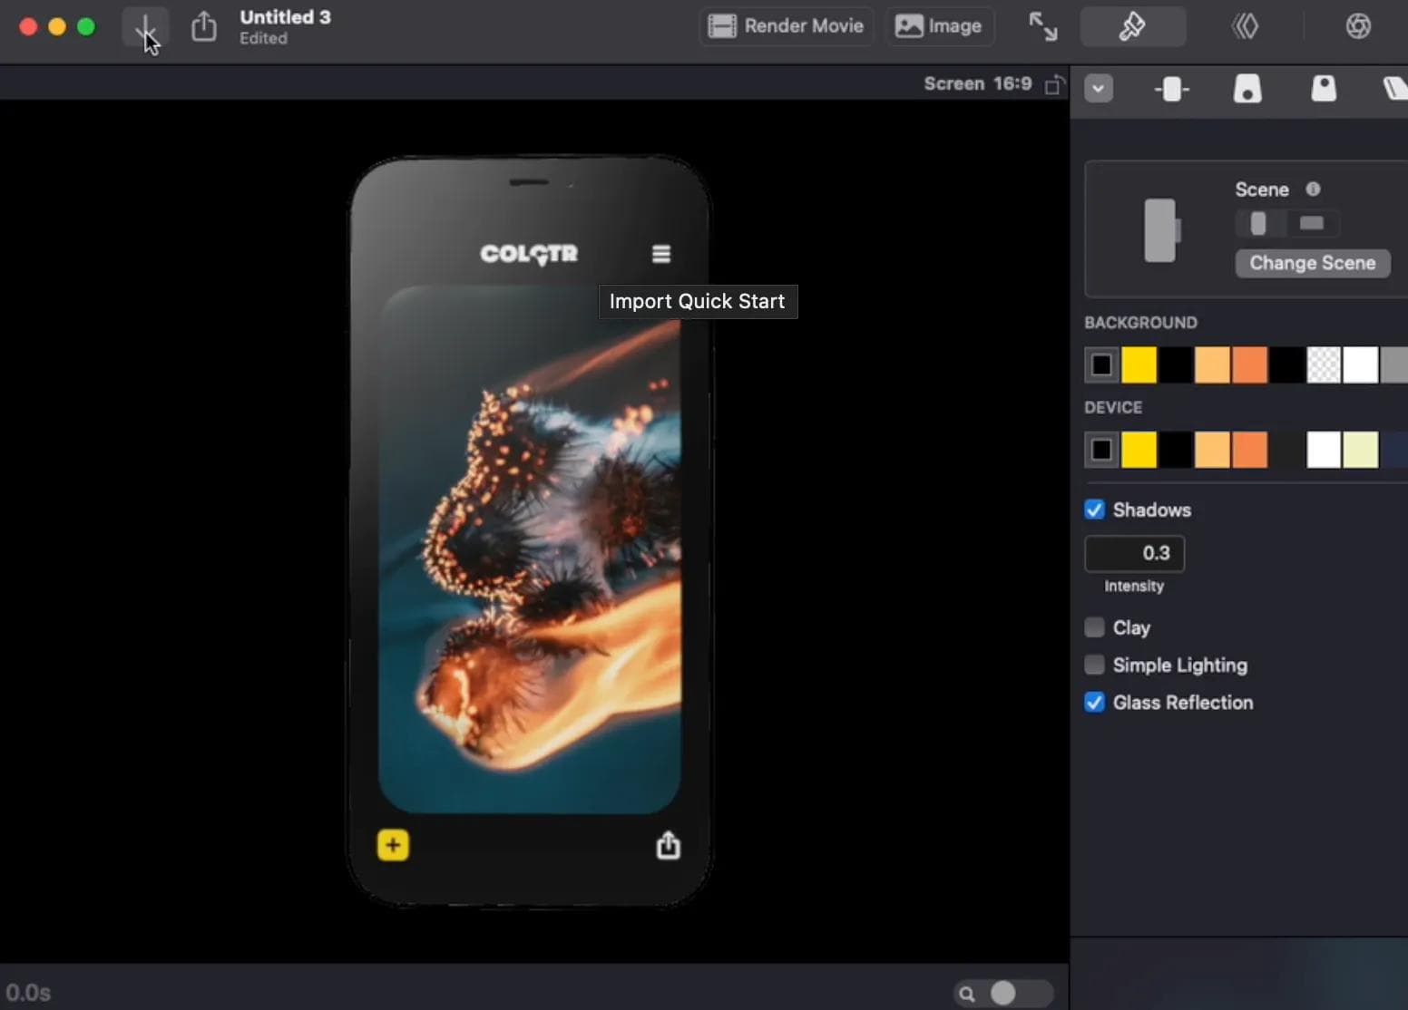Click the expand arrows icon in toolbar
Viewport: 1408px width, 1010px height.
tap(1041, 26)
